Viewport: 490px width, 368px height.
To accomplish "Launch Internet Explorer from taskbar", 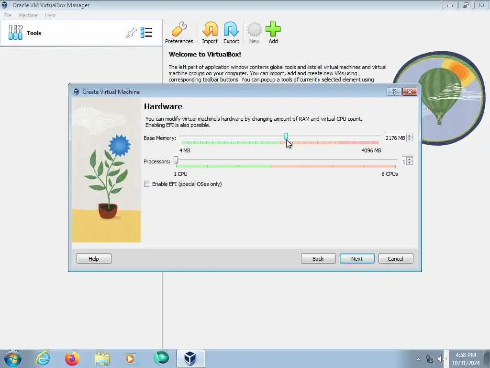I will point(43,358).
